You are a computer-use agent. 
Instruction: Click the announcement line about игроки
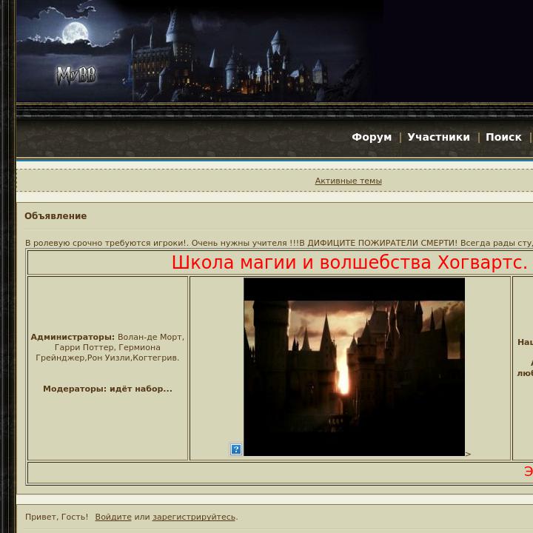279,243
